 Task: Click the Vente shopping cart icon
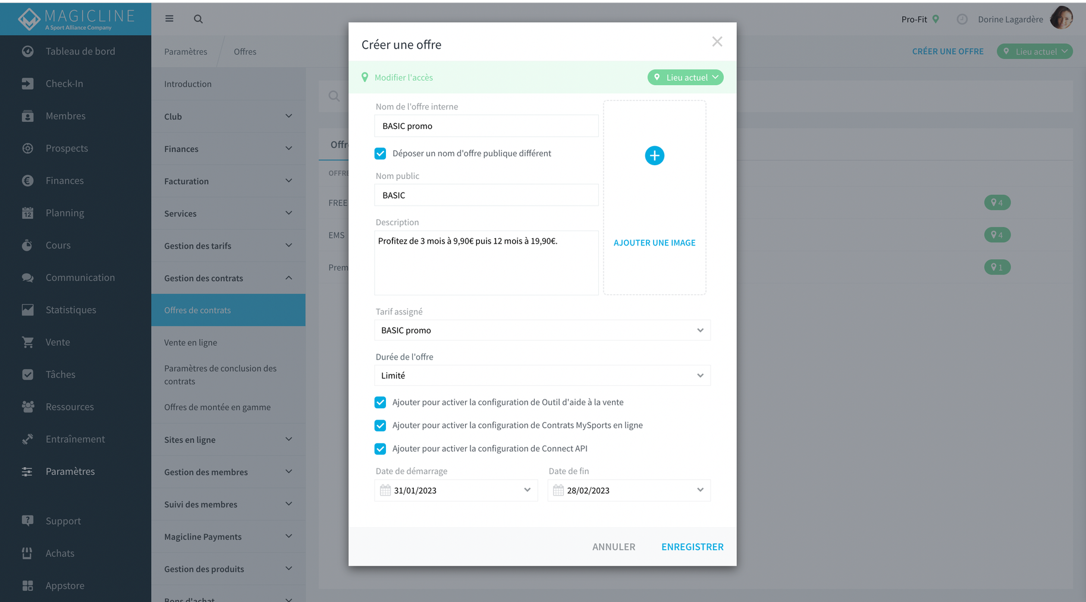27,342
